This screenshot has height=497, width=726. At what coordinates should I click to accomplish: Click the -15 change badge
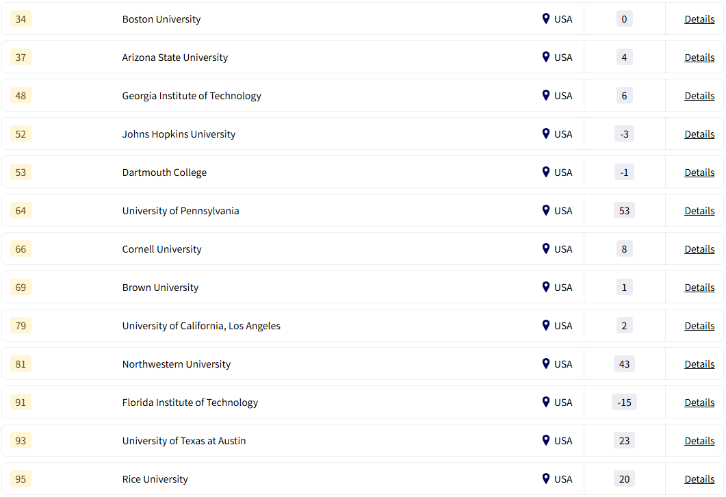click(624, 403)
